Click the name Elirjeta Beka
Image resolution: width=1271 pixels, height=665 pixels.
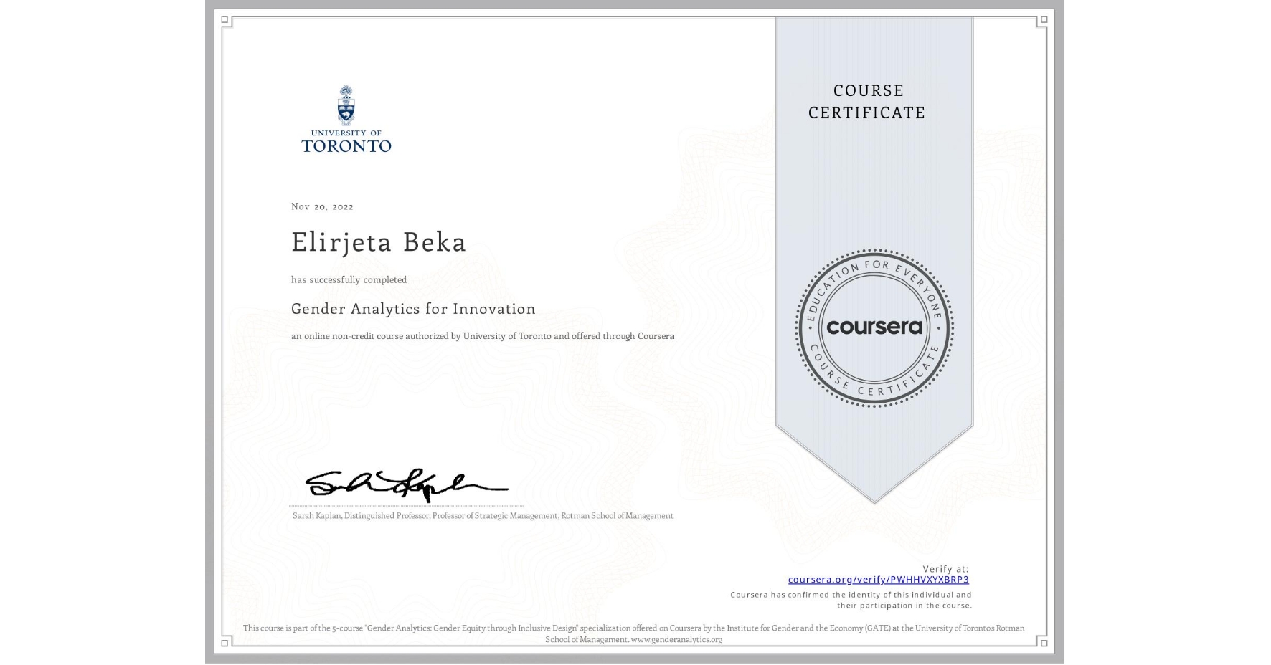(x=378, y=242)
